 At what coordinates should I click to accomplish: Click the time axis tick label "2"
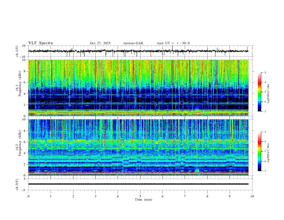73,196
